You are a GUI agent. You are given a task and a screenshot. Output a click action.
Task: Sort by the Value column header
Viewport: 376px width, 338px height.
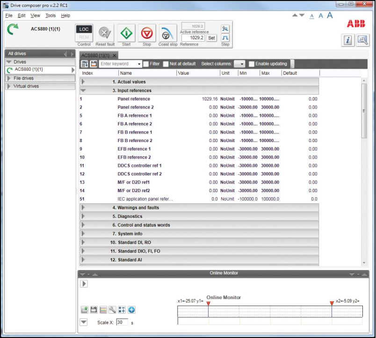(x=198, y=73)
